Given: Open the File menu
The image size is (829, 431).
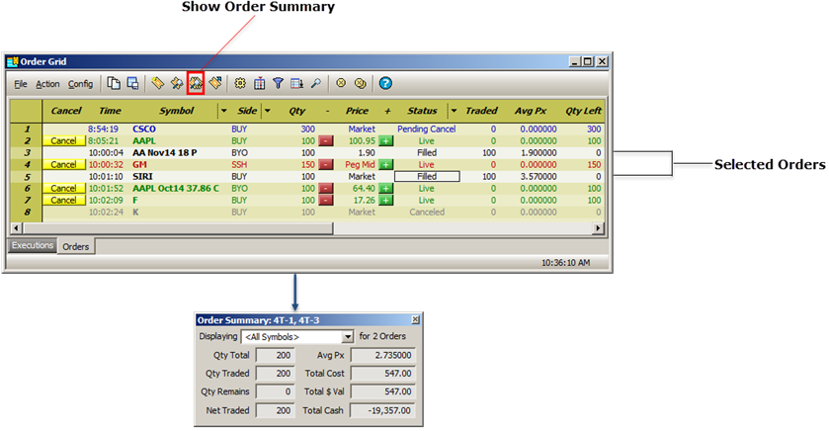Looking at the screenshot, I should tap(21, 84).
